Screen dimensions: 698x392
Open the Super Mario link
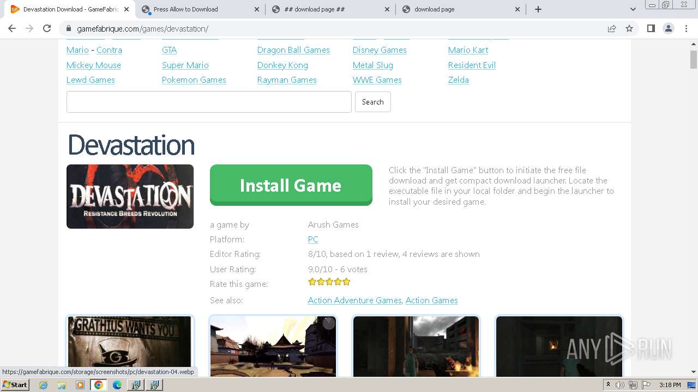pyautogui.click(x=185, y=65)
